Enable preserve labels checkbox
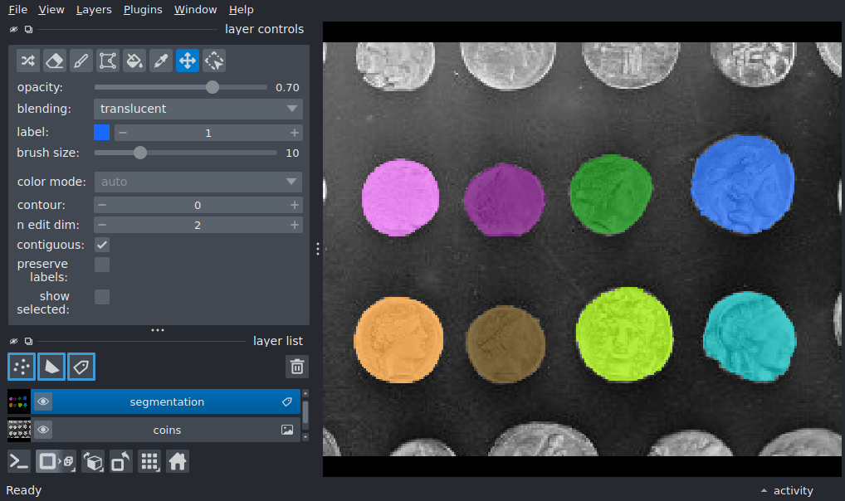 (102, 265)
